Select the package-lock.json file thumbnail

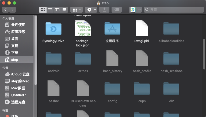click(x=83, y=28)
